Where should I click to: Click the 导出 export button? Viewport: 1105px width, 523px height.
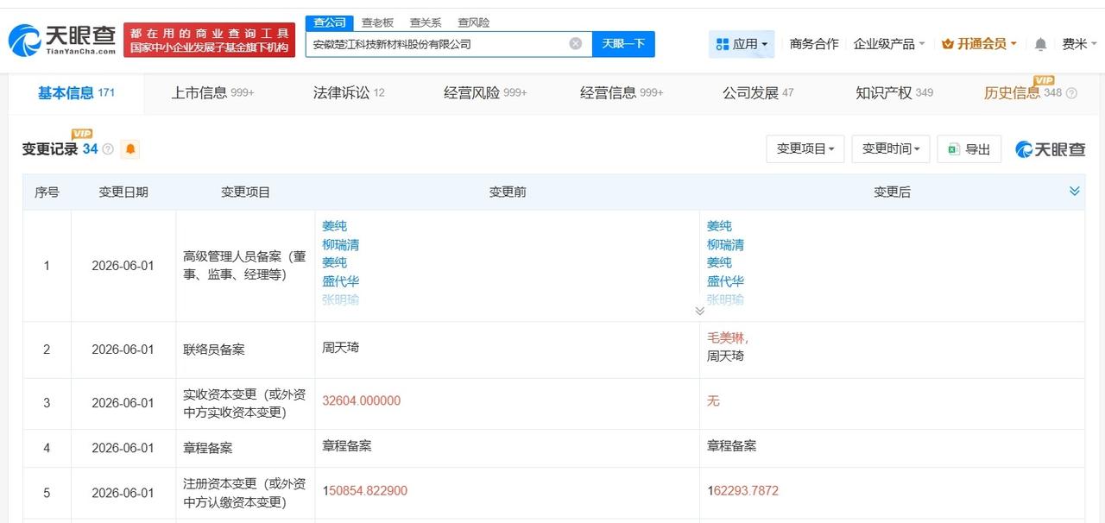pos(969,149)
